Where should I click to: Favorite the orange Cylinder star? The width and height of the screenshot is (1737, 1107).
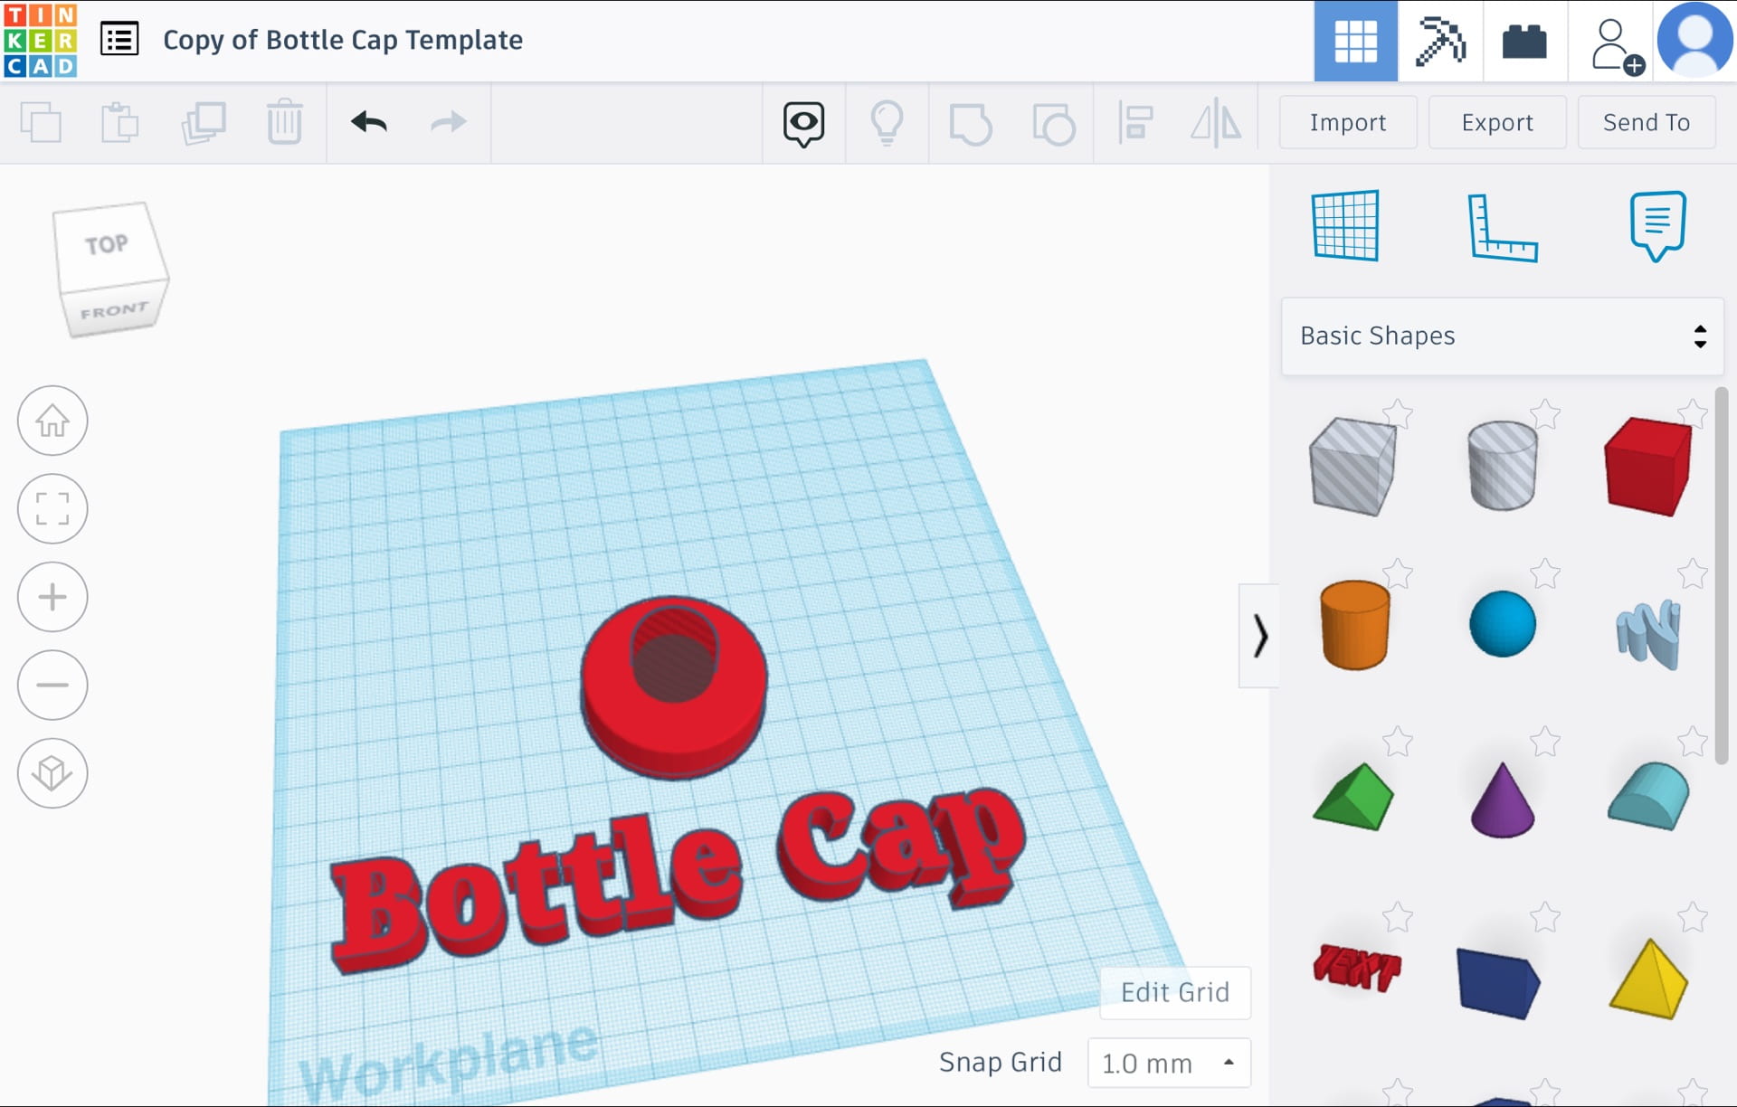tap(1398, 573)
